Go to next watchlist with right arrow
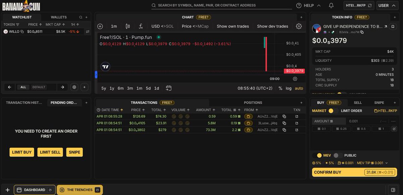Image resolution: width=403 pixels, height=195 pixels. [62, 87]
